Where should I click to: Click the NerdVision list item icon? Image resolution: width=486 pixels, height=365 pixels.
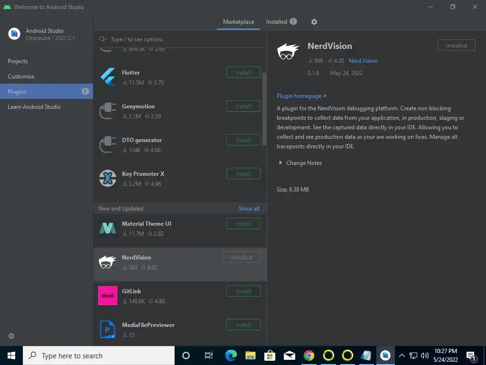(x=107, y=262)
